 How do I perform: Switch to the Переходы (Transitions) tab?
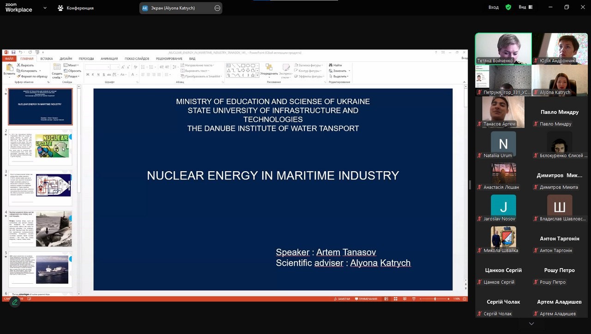tap(86, 59)
